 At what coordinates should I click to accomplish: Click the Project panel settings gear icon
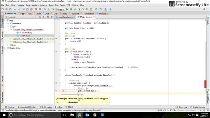(48, 17)
